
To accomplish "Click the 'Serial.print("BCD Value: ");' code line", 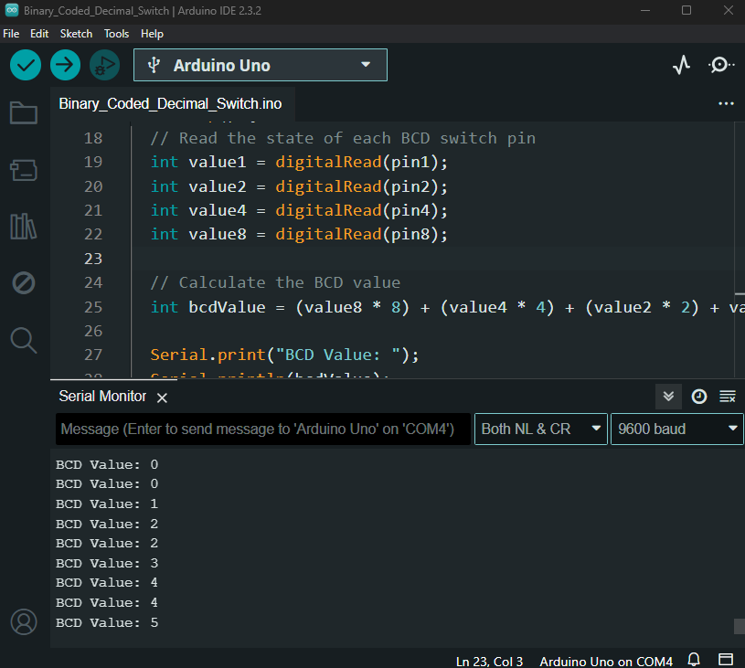I will pyautogui.click(x=284, y=355).
